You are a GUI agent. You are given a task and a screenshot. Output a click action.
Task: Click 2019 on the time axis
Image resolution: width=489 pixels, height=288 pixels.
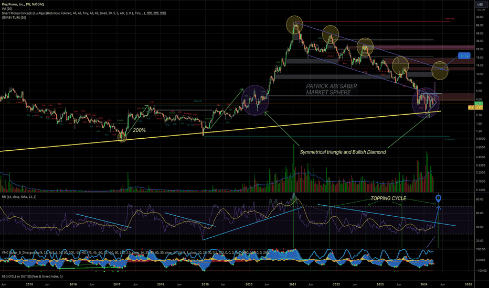205,284
